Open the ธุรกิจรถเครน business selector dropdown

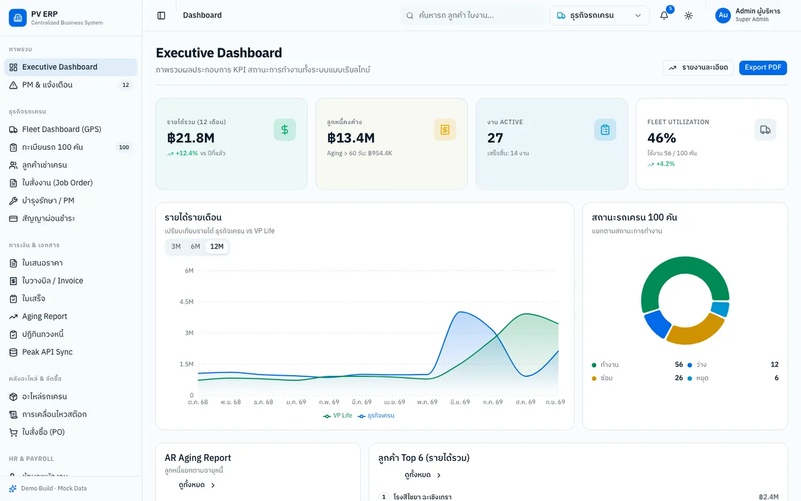click(599, 16)
